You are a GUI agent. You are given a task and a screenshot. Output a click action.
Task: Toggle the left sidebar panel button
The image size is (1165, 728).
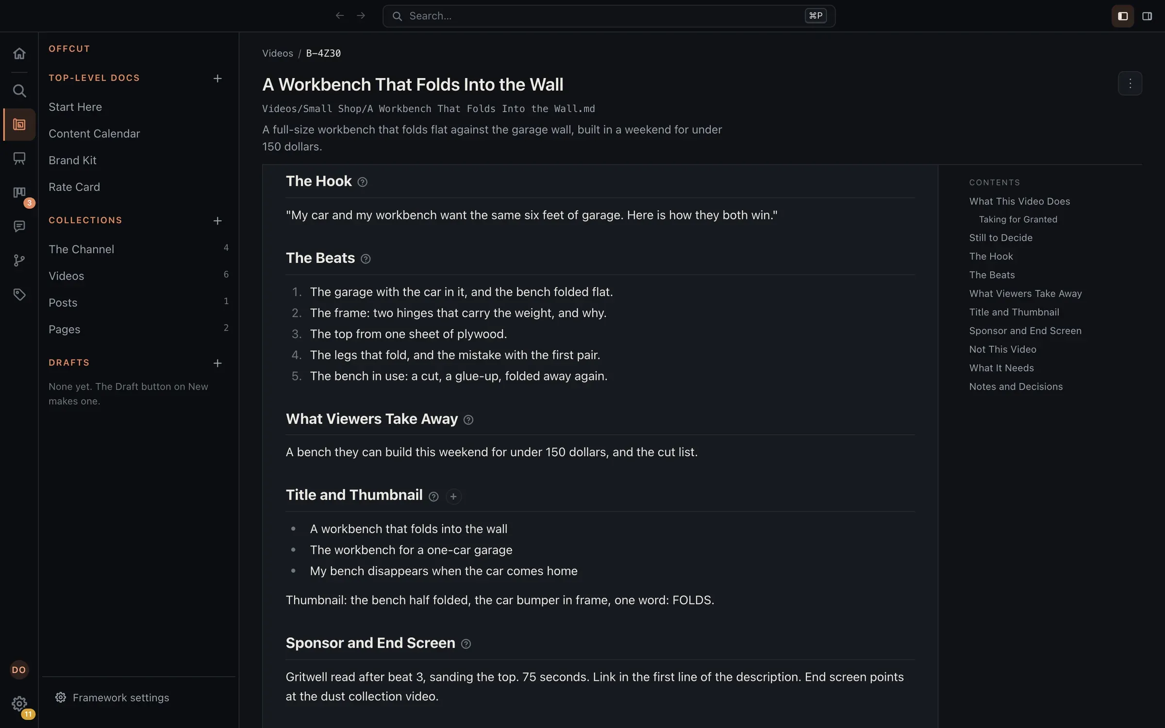1122,16
